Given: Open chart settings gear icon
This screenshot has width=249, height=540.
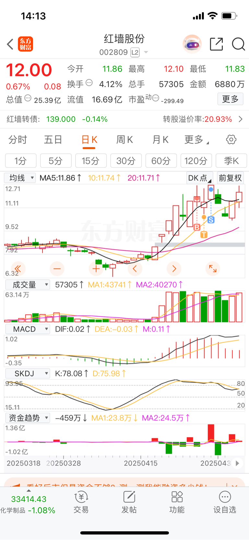Looking at the screenshot, I should 231,140.
